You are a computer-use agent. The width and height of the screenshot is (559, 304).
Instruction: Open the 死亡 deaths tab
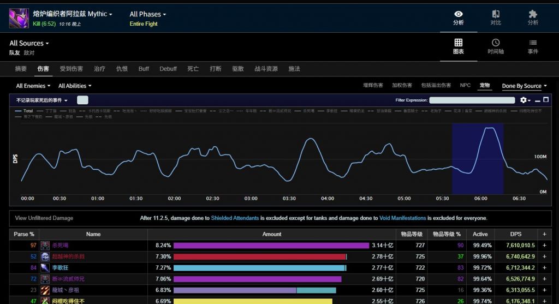point(193,69)
